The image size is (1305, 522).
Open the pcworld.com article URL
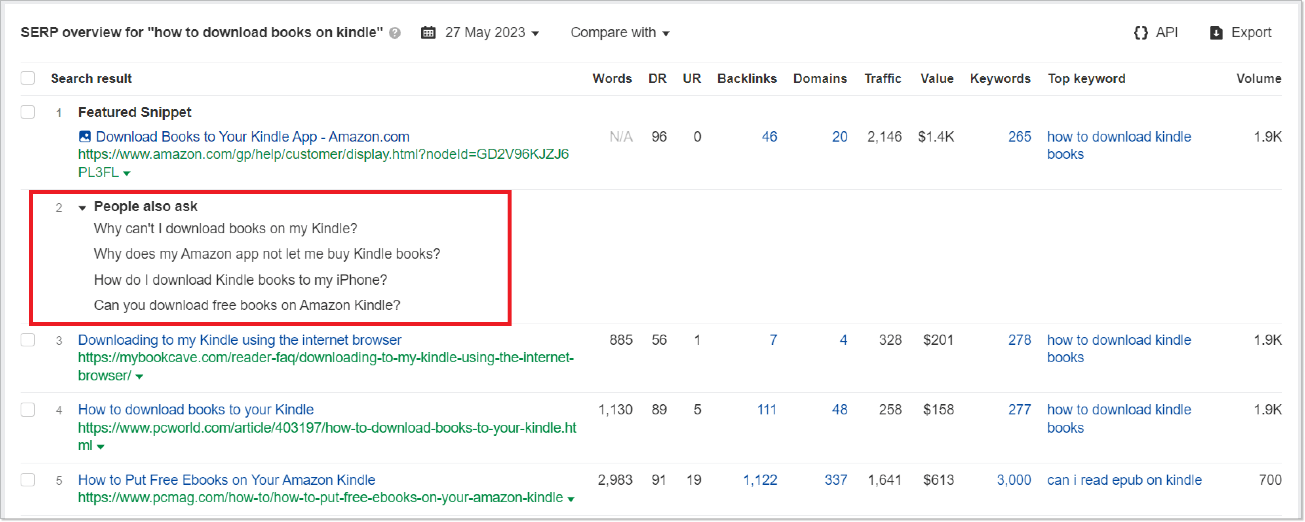click(327, 437)
